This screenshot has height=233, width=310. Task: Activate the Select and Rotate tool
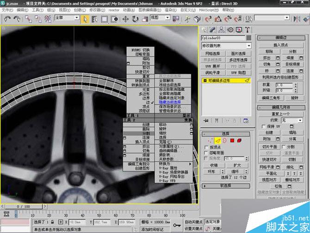[135, 19]
